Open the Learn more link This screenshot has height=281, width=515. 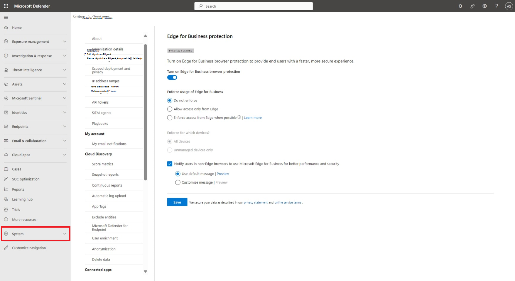tap(253, 118)
